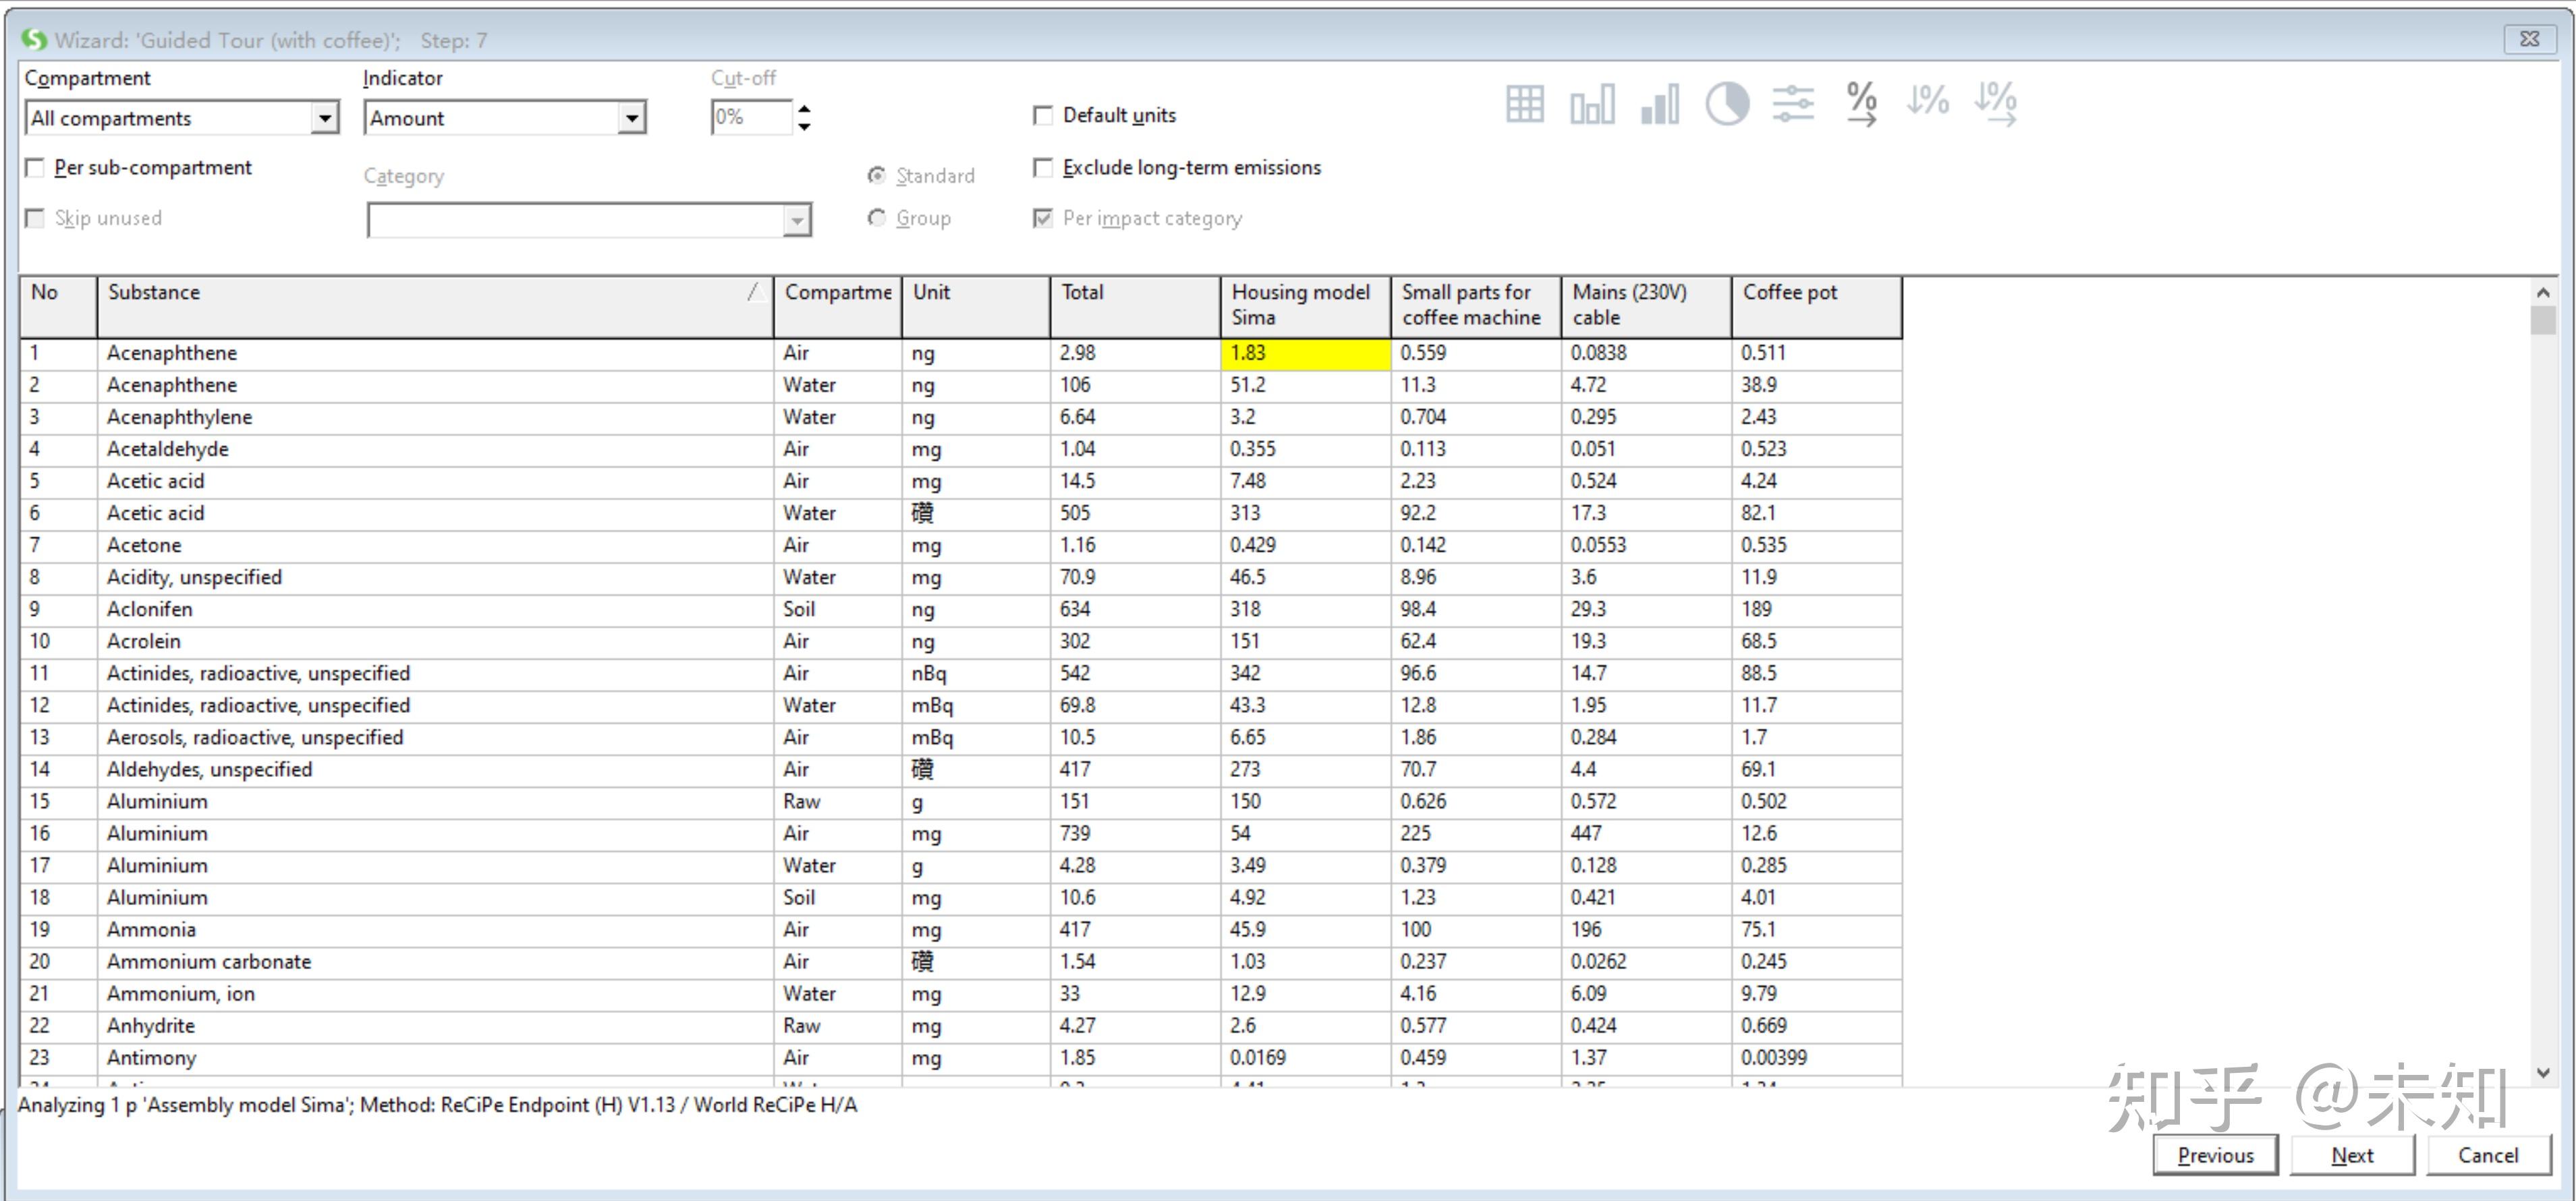The height and width of the screenshot is (1201, 2576).
Task: Go to Next wizard step
Action: pyautogui.click(x=2351, y=1155)
